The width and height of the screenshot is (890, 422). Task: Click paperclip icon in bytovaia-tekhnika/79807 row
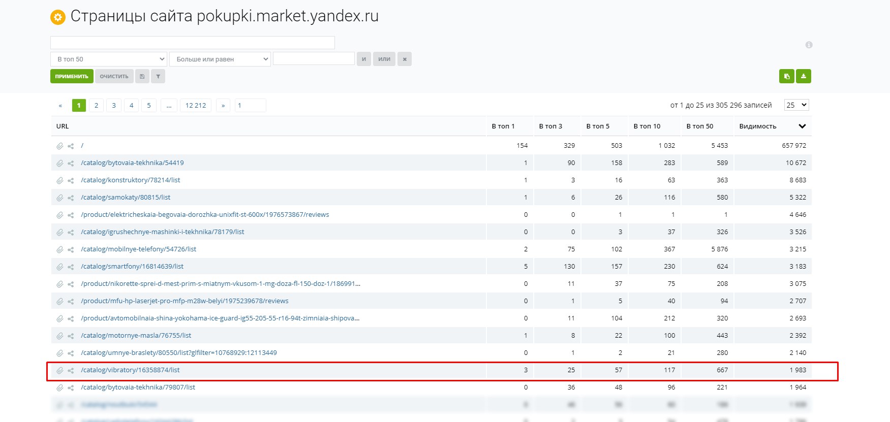pyautogui.click(x=60, y=387)
